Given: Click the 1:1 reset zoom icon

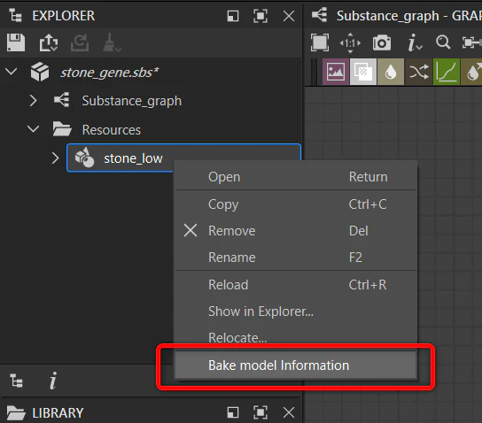Looking at the screenshot, I should pyautogui.click(x=350, y=42).
